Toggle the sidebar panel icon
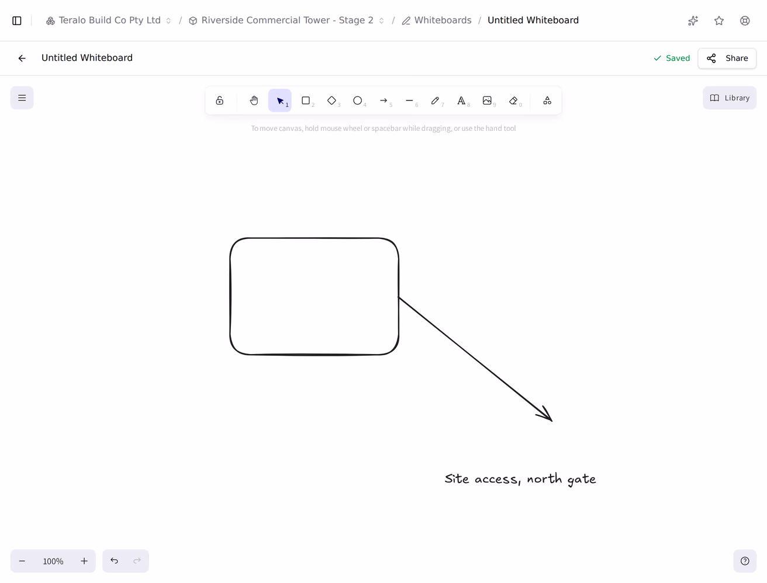The height and width of the screenshot is (583, 767). pyautogui.click(x=17, y=20)
